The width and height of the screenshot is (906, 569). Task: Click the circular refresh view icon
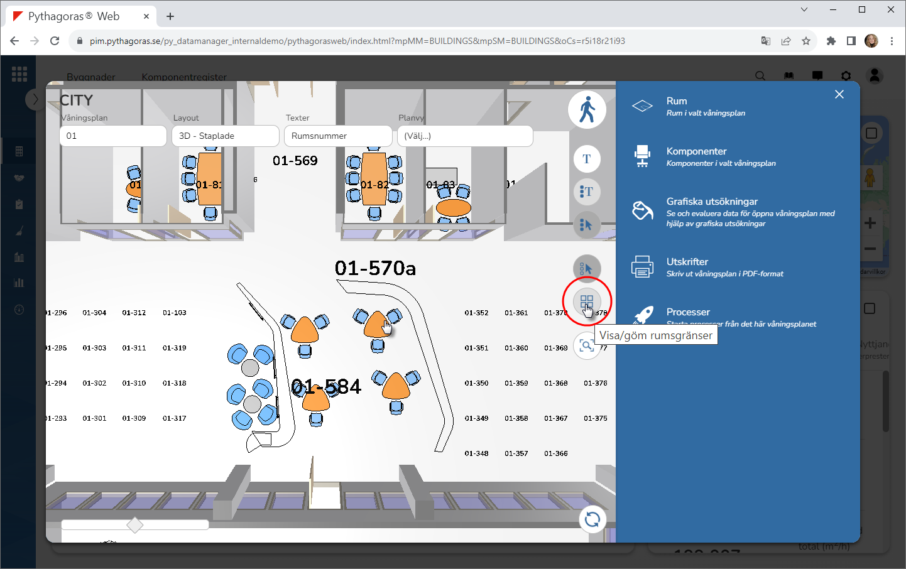(592, 519)
